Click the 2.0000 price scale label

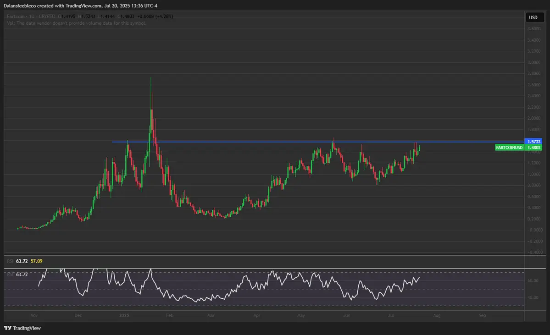click(534, 118)
